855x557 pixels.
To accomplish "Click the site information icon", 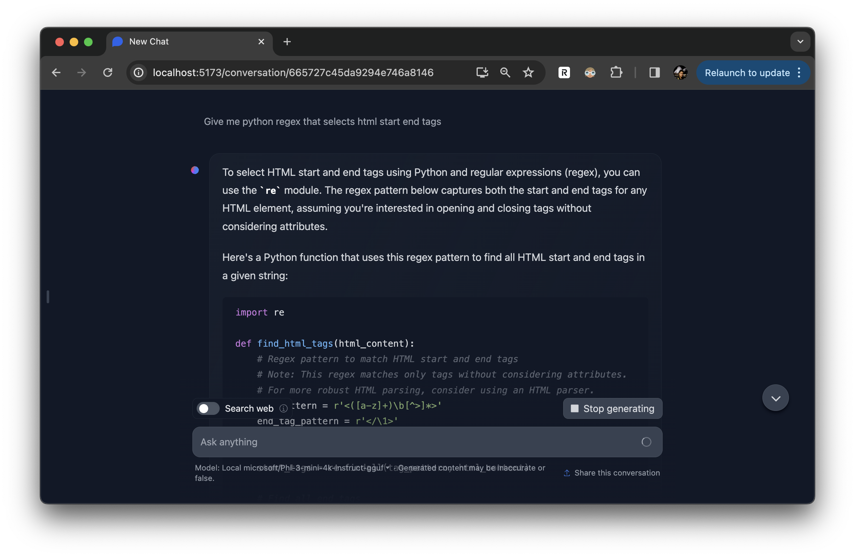I will [139, 73].
